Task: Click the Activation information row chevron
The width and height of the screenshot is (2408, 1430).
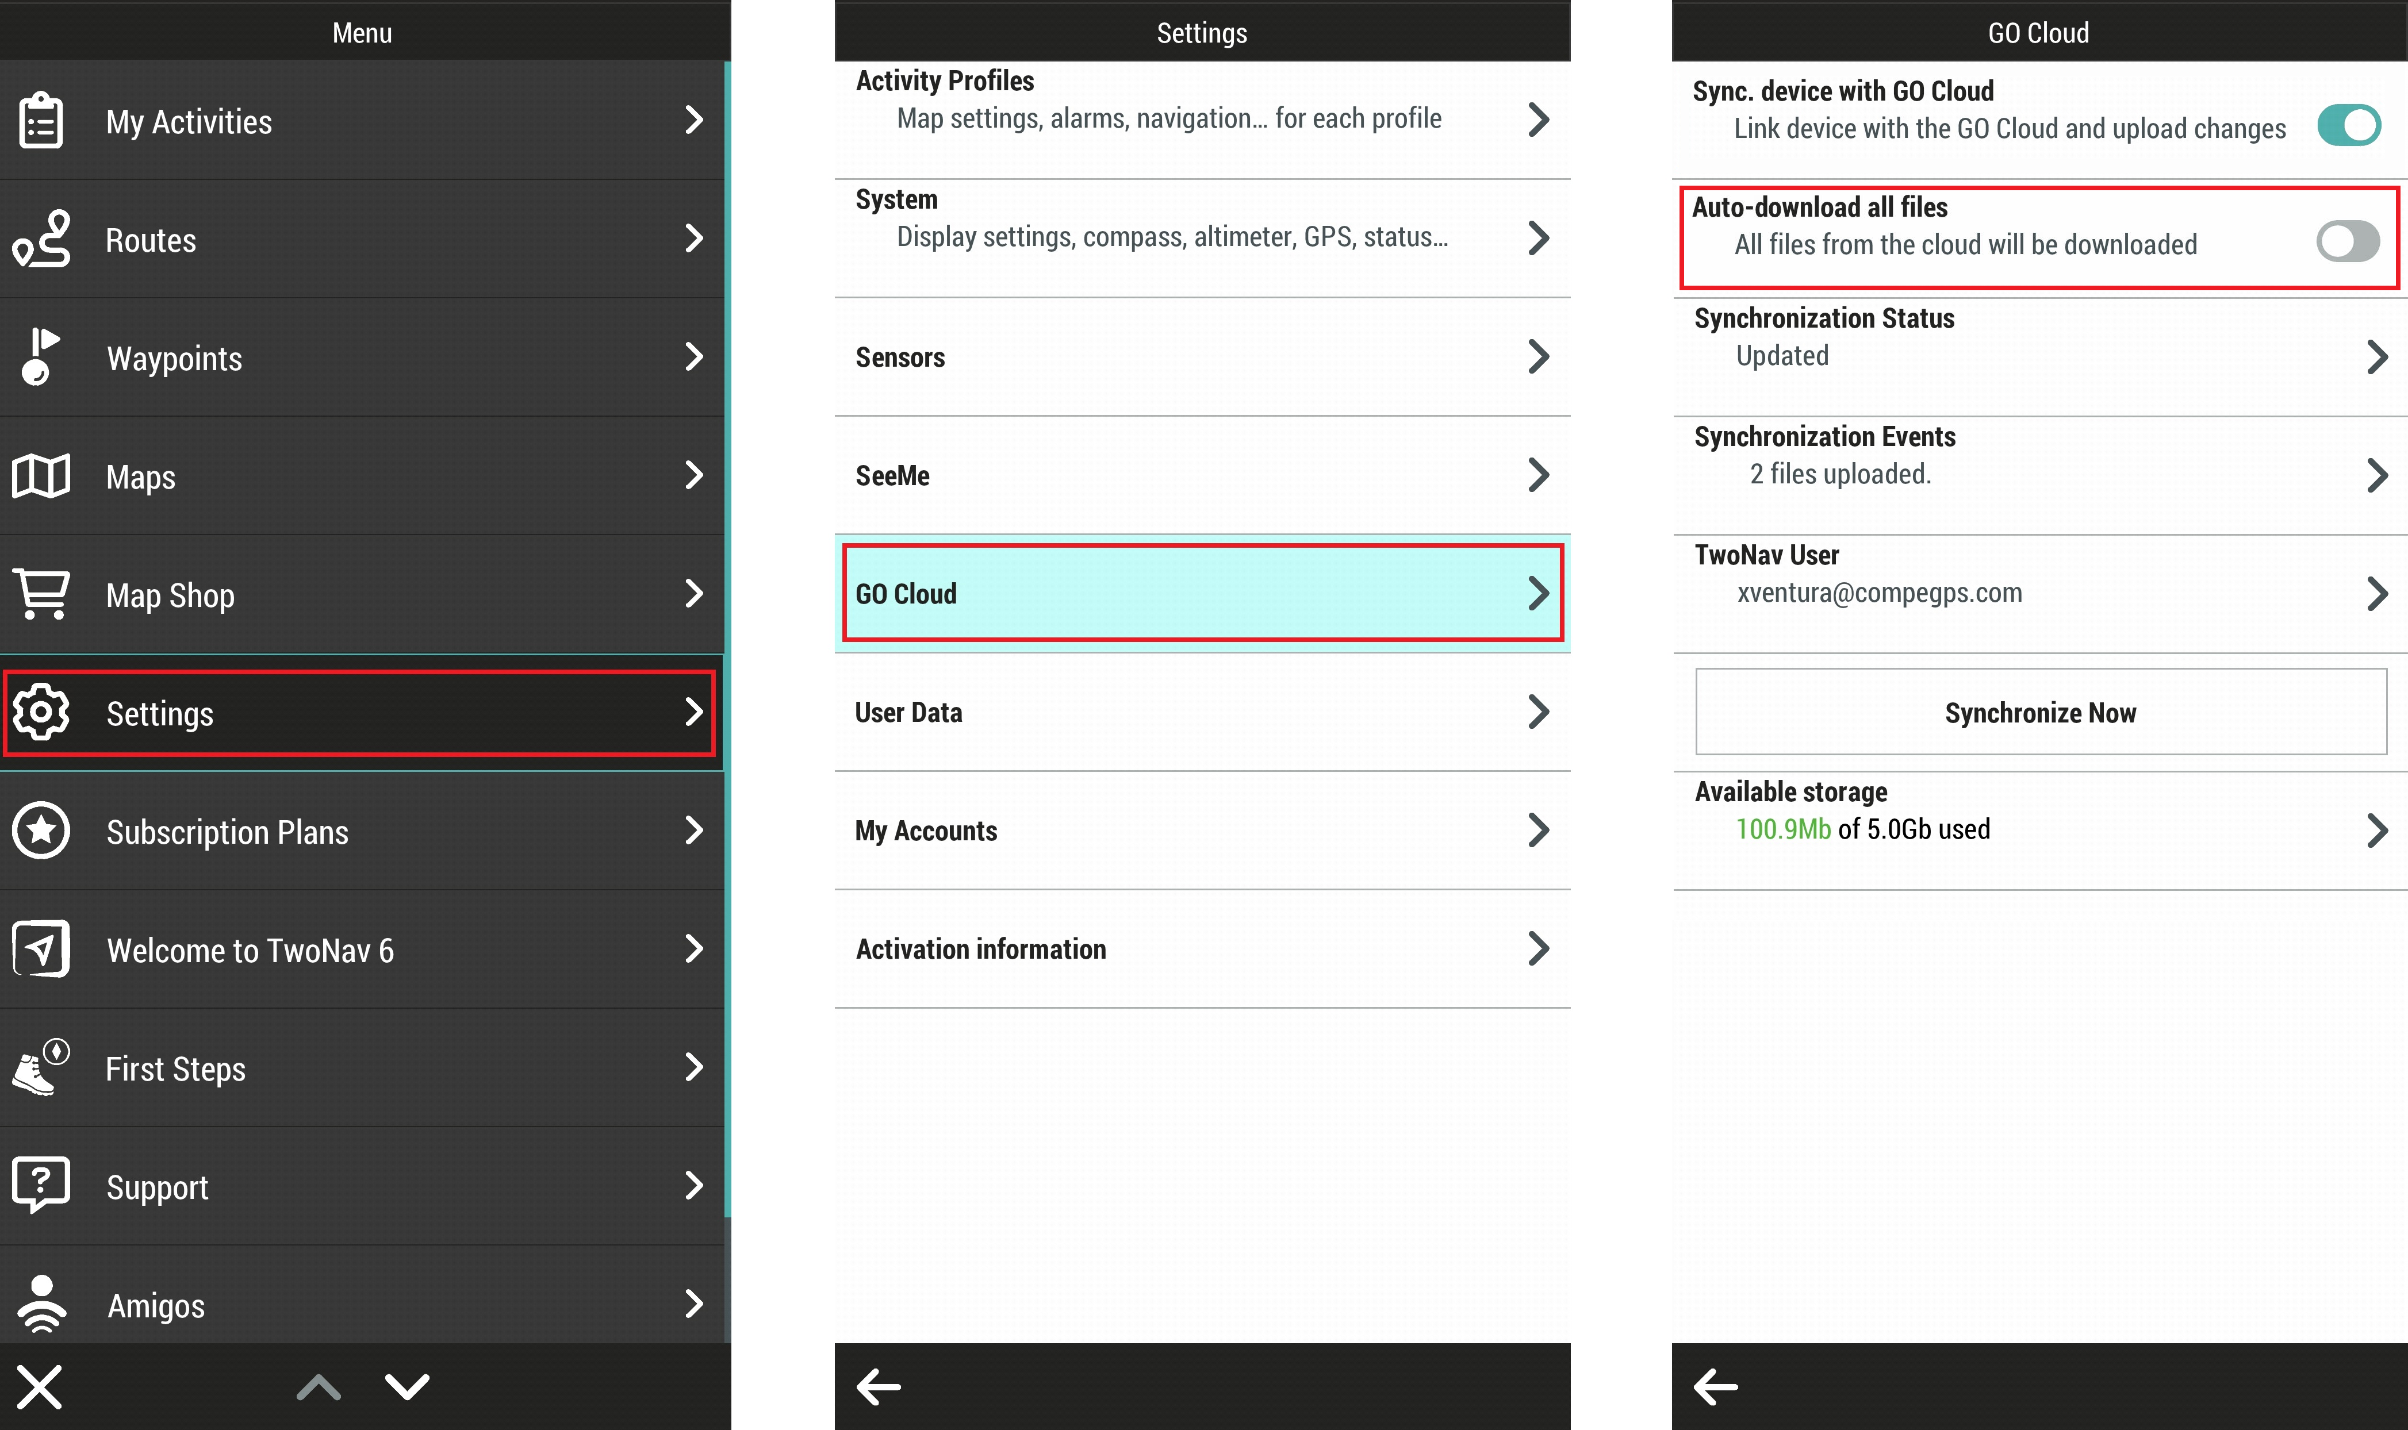Action: click(1539, 949)
